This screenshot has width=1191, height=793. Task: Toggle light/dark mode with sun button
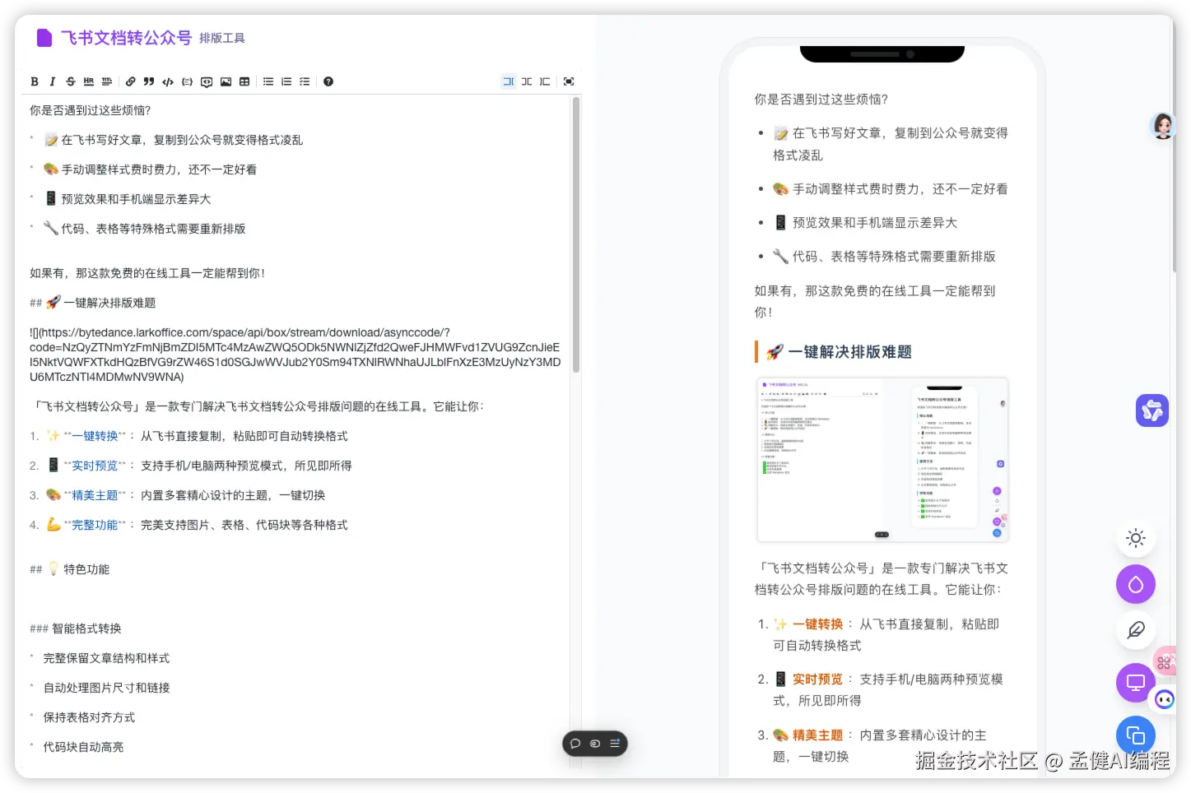tap(1136, 538)
